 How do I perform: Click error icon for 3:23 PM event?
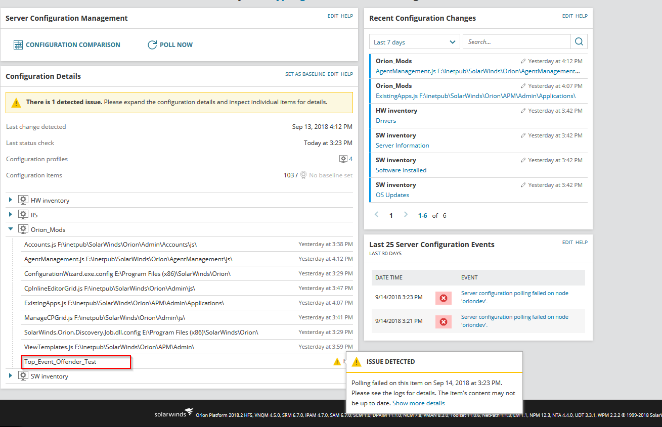[444, 298]
